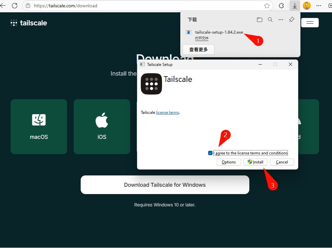Start installation with the Install button
The image size is (332, 248).
coord(255,162)
